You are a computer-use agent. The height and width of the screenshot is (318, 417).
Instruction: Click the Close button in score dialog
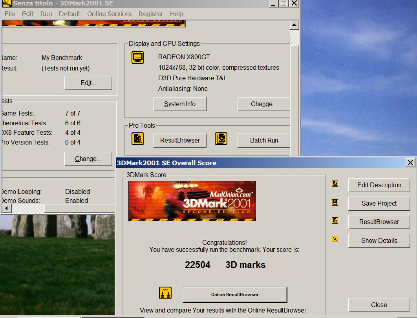point(379,305)
